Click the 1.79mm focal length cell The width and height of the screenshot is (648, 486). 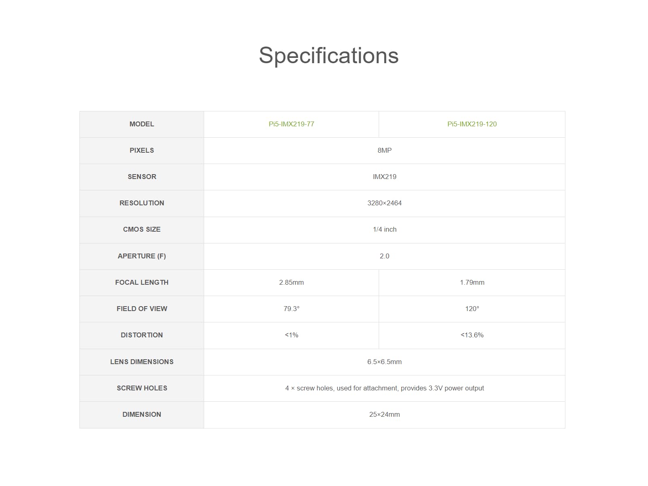pyautogui.click(x=472, y=282)
